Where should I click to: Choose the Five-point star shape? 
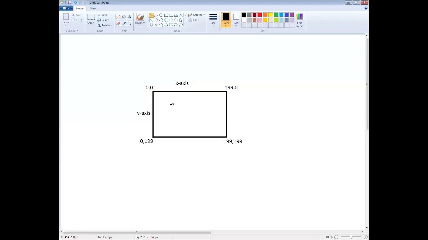point(161,25)
